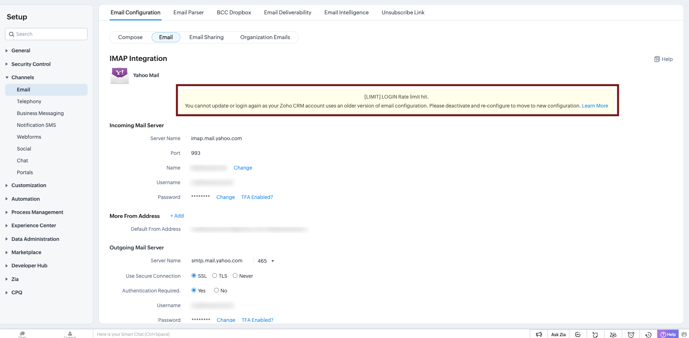Click TFA Enabled? beside incoming Password
Image resolution: width=689 pixels, height=338 pixels.
click(x=257, y=197)
